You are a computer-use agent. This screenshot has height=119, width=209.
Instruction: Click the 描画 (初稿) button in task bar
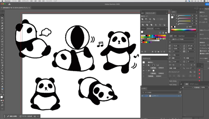[12, 116]
